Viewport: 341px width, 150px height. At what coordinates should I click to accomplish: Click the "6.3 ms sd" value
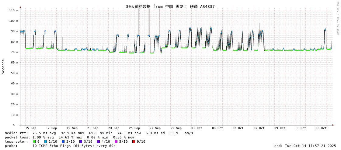(155, 133)
